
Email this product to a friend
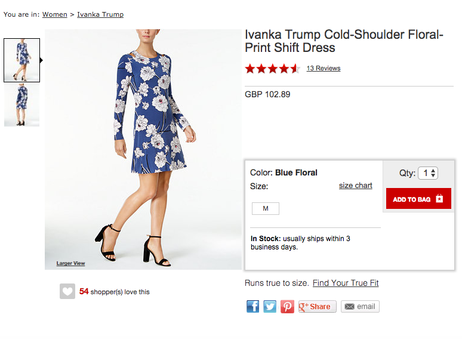tap(360, 307)
